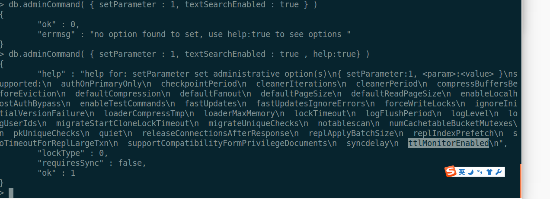Open the wrench settings icon in IME bar
550x199 pixels.
point(498,172)
